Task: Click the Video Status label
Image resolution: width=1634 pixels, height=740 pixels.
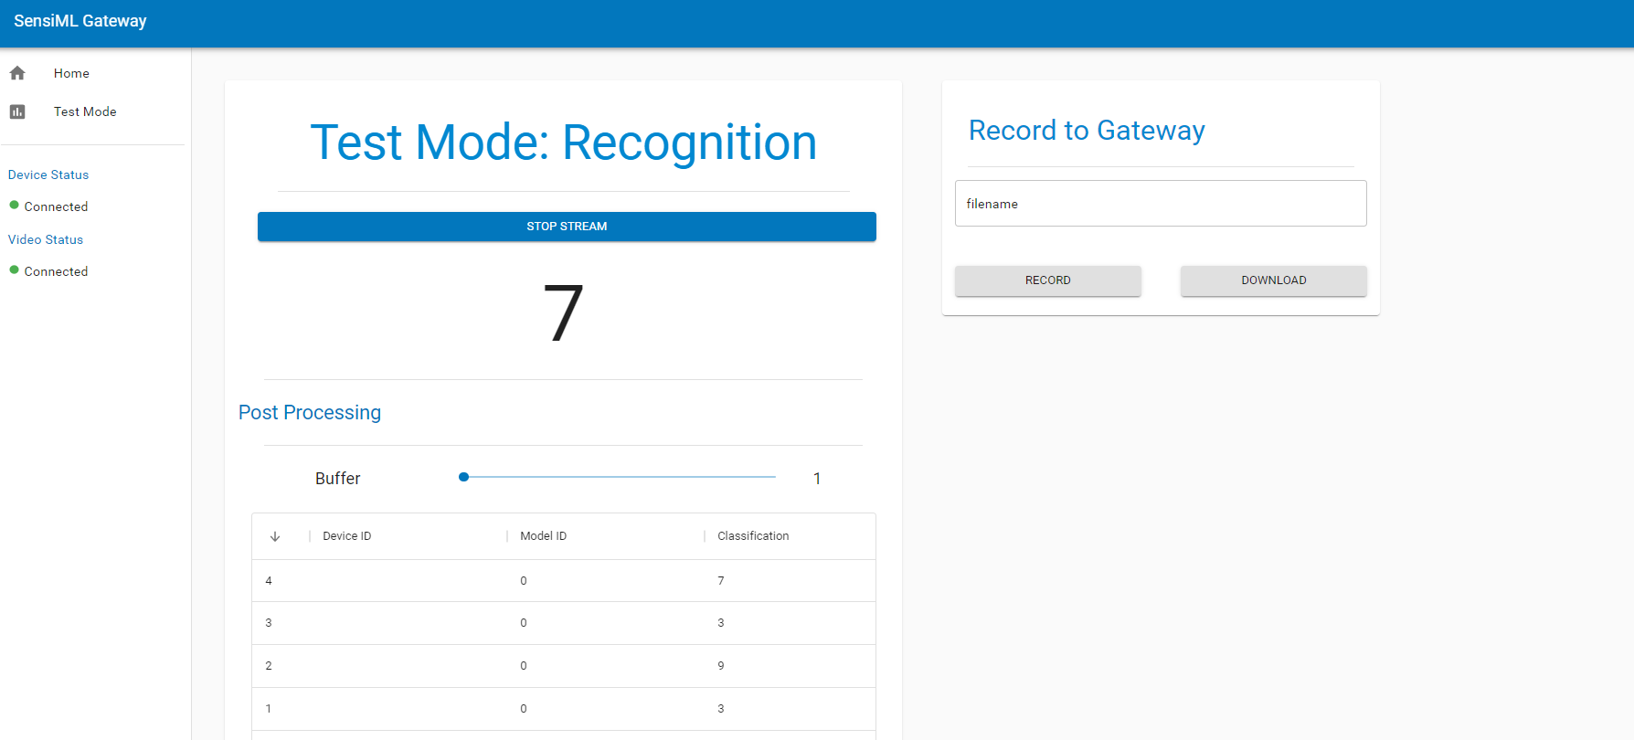Action: click(46, 239)
